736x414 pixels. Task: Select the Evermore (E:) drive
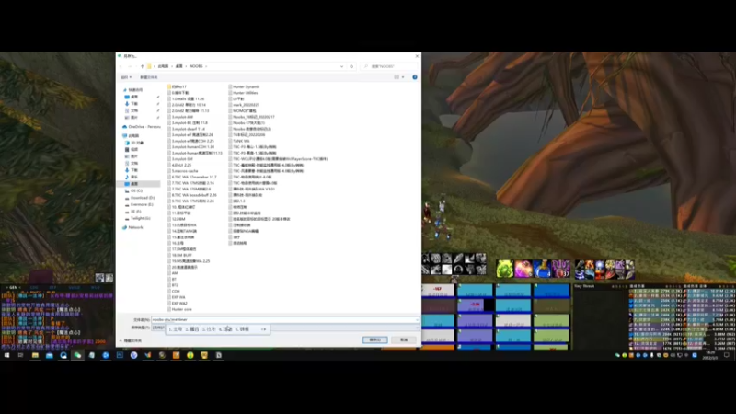[139, 204]
